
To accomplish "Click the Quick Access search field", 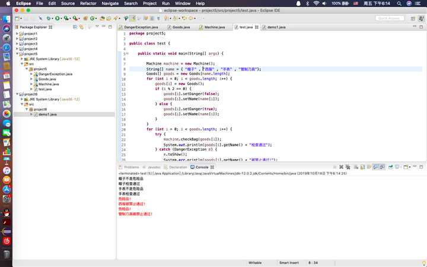I will [x=390, y=18].
